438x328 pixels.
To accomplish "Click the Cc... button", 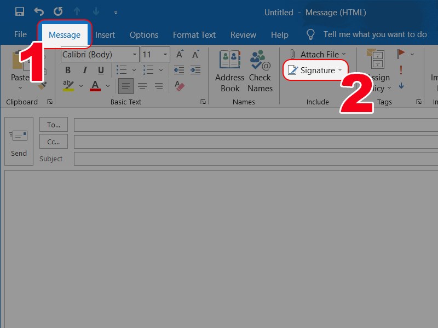I will tap(54, 142).
